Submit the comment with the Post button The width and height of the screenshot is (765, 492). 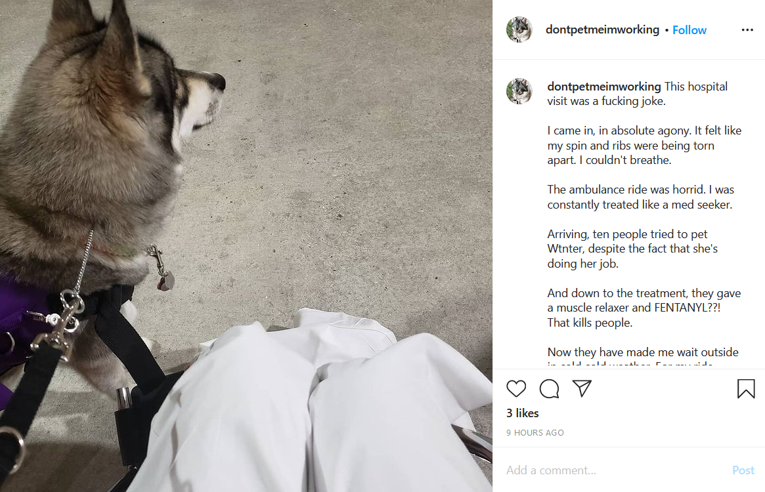coord(743,470)
